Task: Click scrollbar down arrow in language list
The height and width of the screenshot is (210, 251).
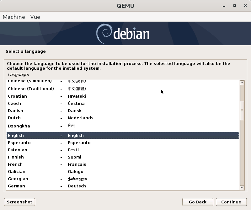Action: click(242, 188)
